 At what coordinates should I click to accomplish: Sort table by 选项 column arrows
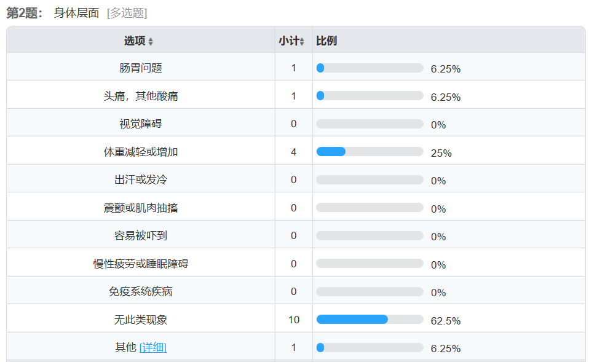click(151, 42)
